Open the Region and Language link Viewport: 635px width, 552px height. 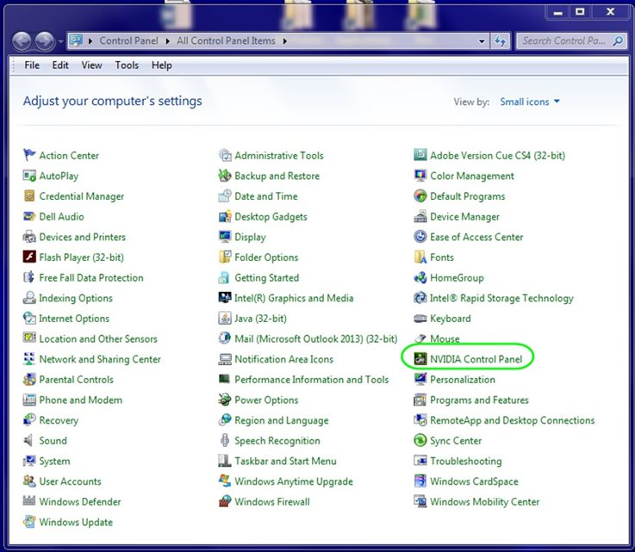[282, 420]
